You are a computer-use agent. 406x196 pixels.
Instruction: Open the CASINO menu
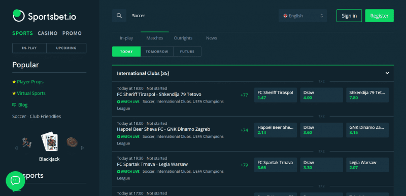pyautogui.click(x=48, y=33)
